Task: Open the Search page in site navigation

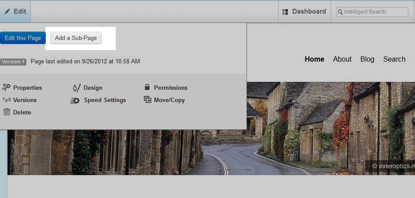Action: point(394,59)
